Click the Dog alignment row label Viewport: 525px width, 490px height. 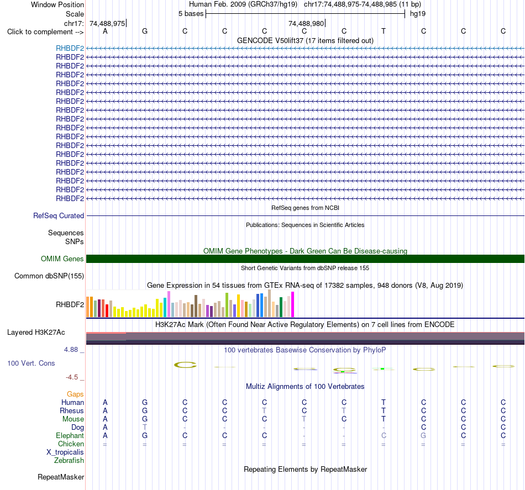point(77,428)
